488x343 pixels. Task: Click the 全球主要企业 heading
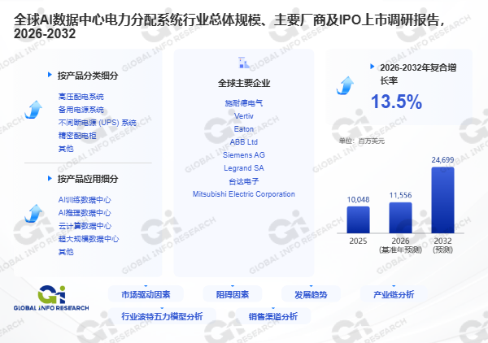pos(244,83)
